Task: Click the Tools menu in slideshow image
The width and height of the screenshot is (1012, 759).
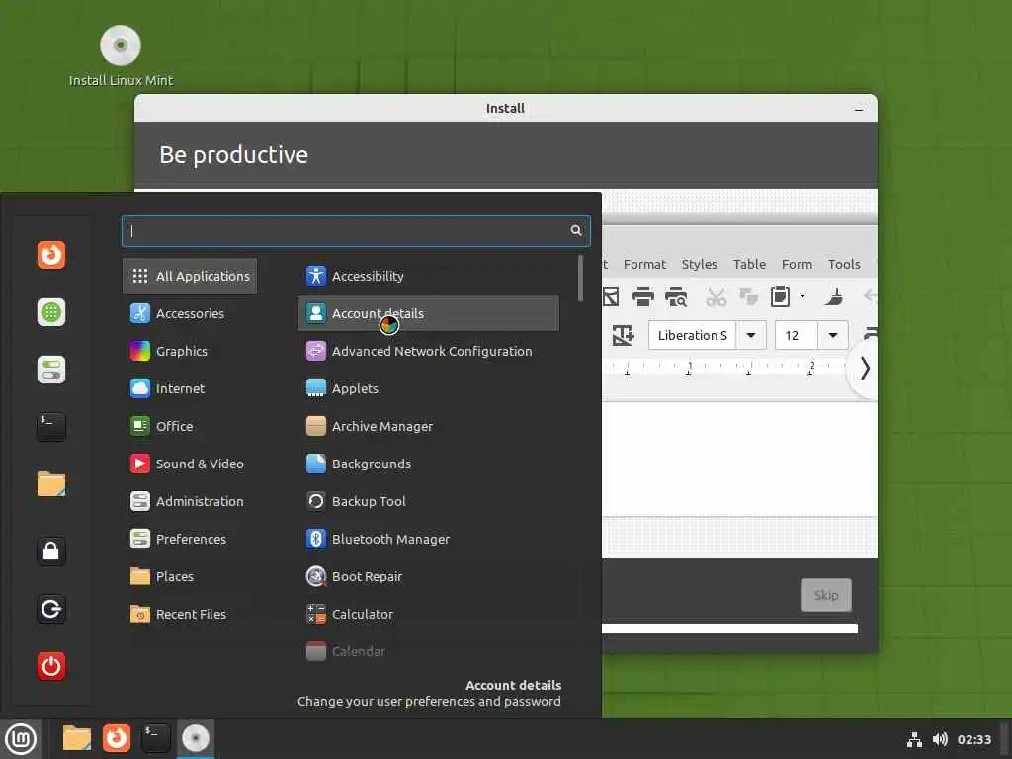Action: [844, 264]
